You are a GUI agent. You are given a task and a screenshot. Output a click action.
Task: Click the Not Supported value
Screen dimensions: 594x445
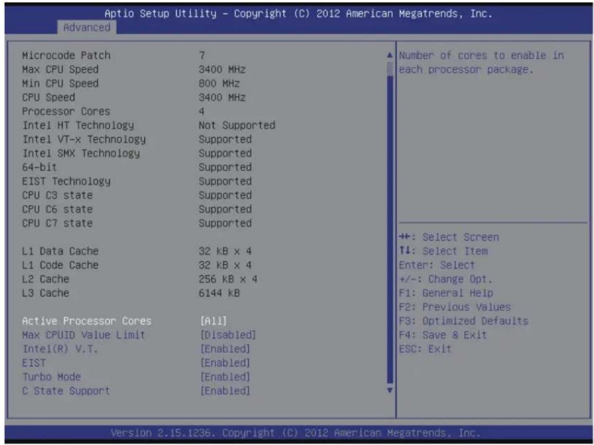coord(237,125)
